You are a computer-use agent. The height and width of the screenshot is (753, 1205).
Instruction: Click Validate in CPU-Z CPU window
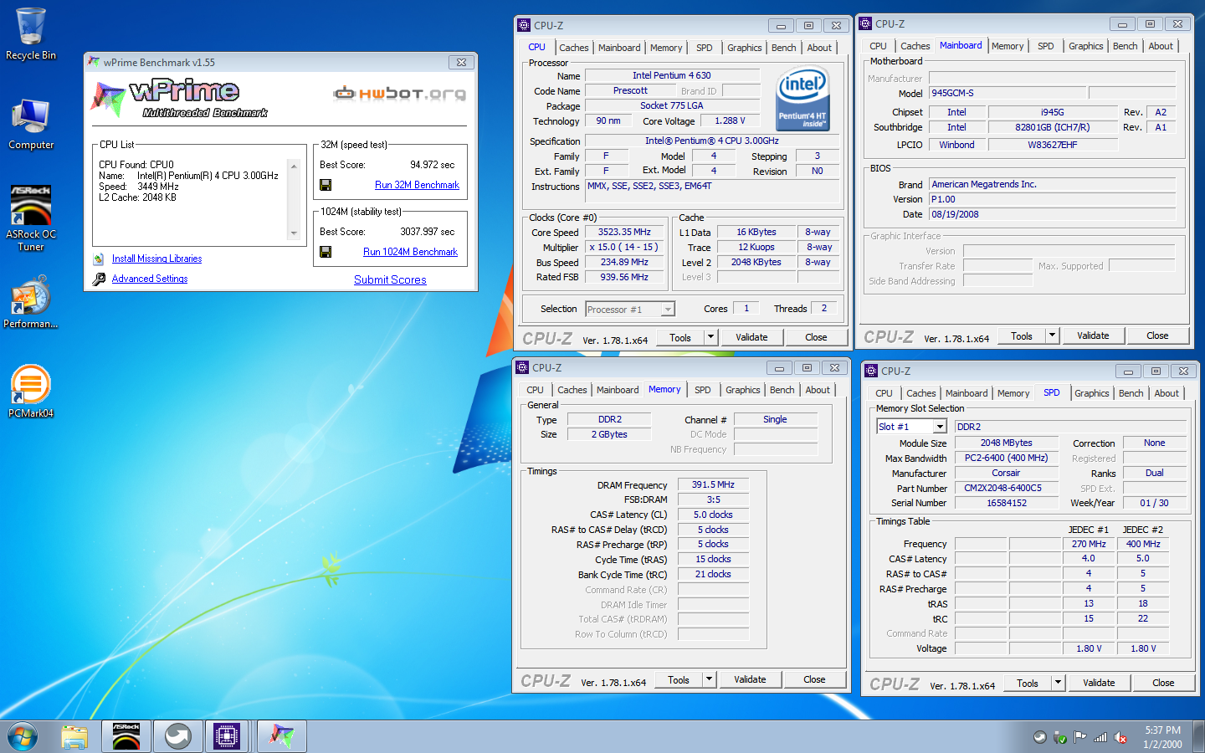[751, 337]
